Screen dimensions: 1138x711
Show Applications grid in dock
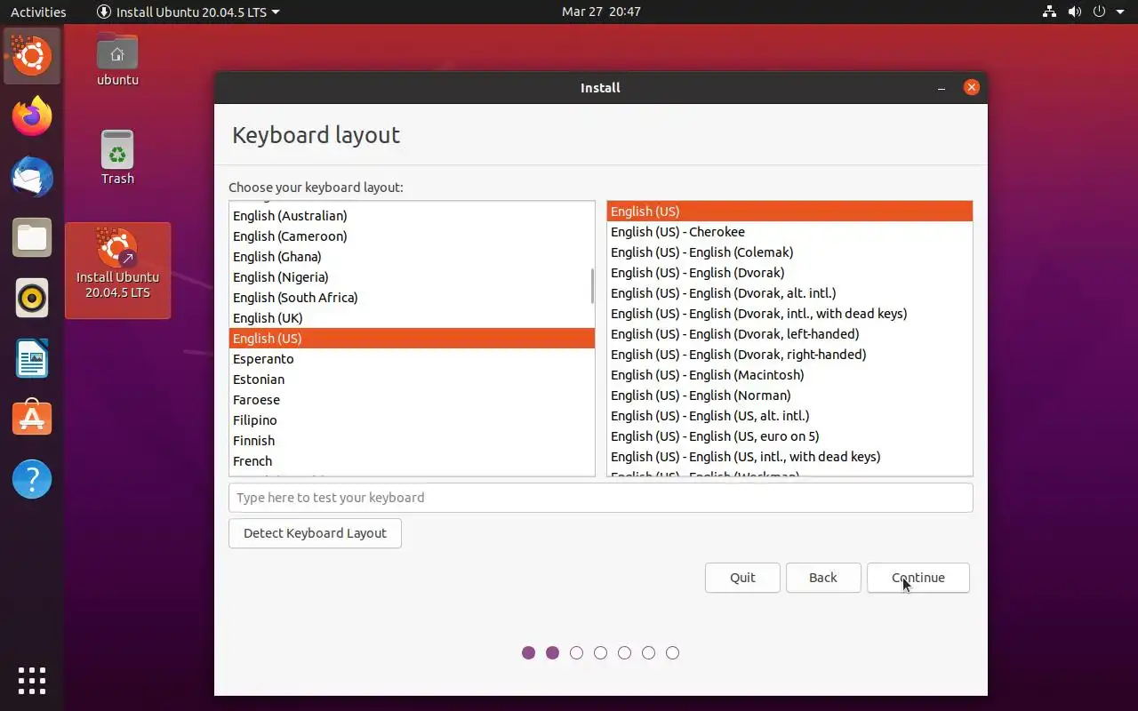click(32, 680)
